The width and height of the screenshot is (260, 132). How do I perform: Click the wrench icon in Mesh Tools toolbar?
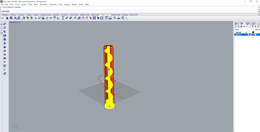[x=7, y=18]
